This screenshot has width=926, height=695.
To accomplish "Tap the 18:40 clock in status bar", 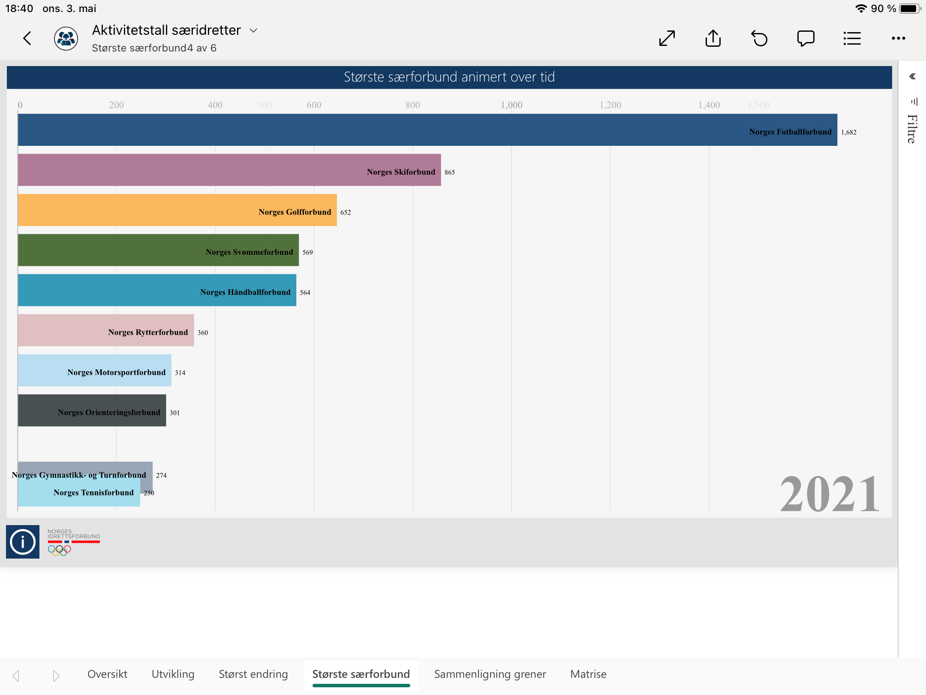I will 19,9.
